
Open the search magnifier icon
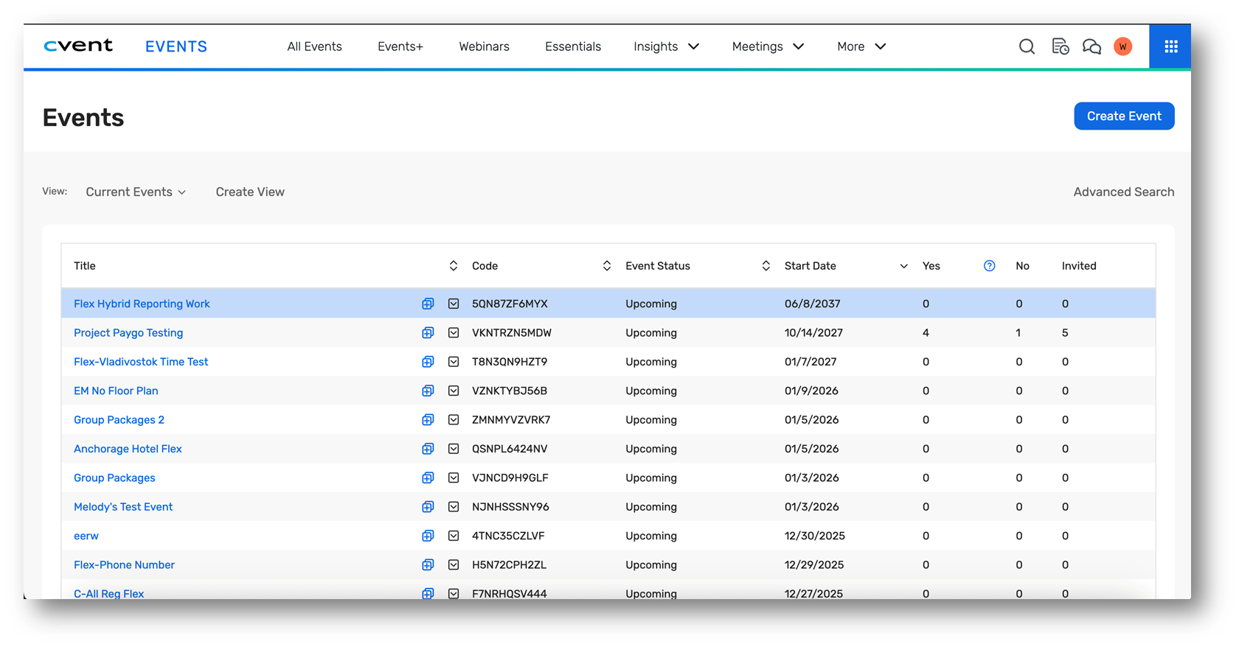(1027, 46)
